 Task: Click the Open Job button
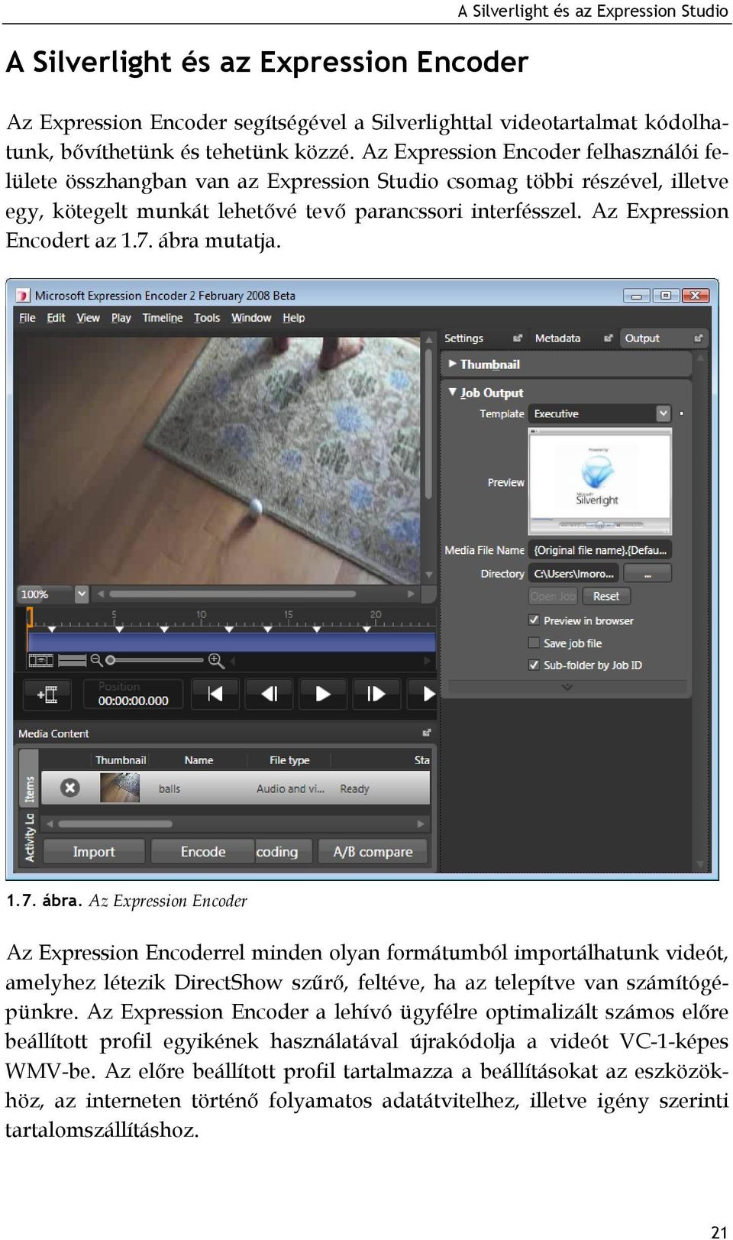[x=553, y=596]
